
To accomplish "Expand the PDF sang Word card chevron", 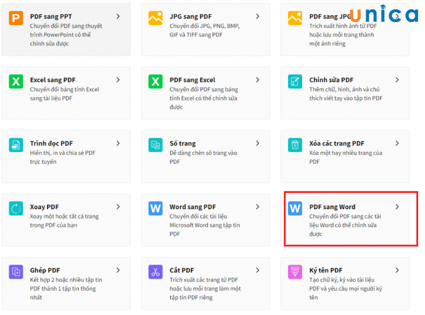I will pos(397,207).
